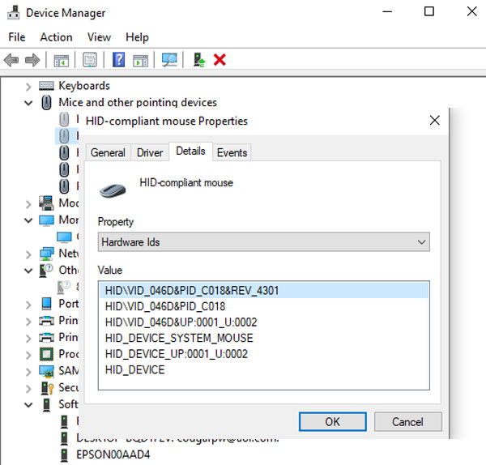The image size is (486, 465).
Task: Click the Security devices key icon
Action: click(48, 387)
